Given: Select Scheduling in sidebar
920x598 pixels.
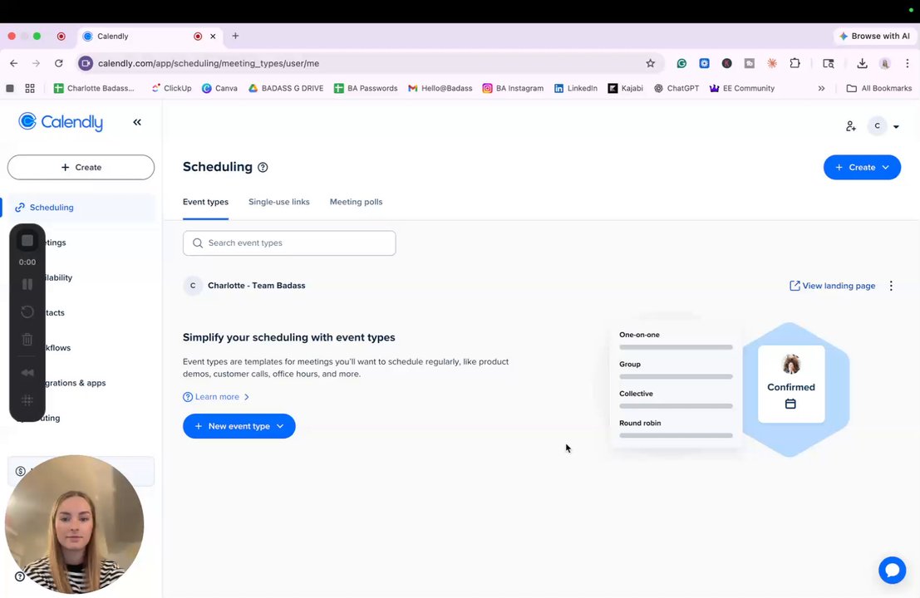Looking at the screenshot, I should coord(81,208).
